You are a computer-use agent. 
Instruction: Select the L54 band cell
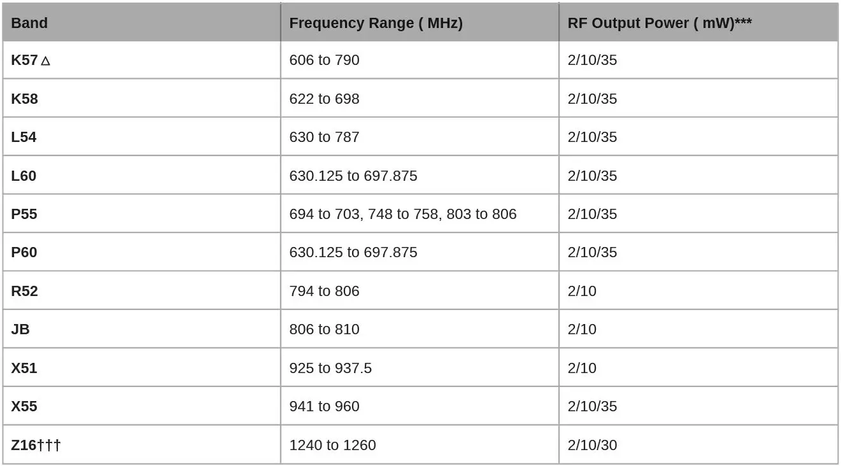point(24,137)
